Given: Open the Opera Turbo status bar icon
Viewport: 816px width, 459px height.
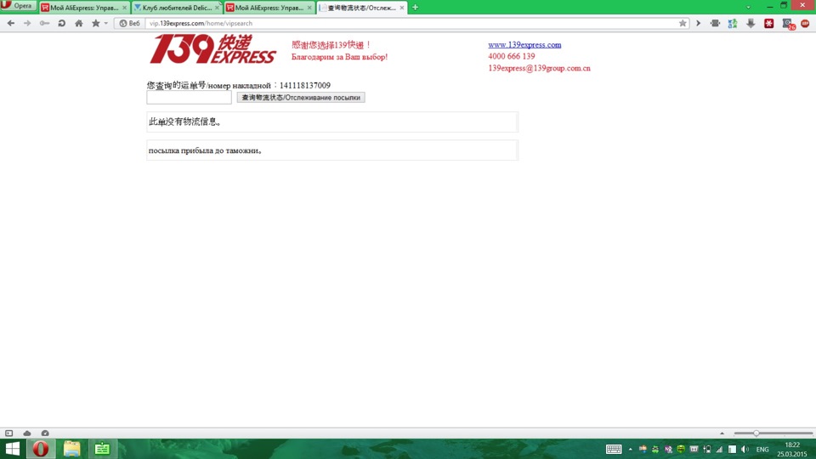Looking at the screenshot, I should point(45,433).
